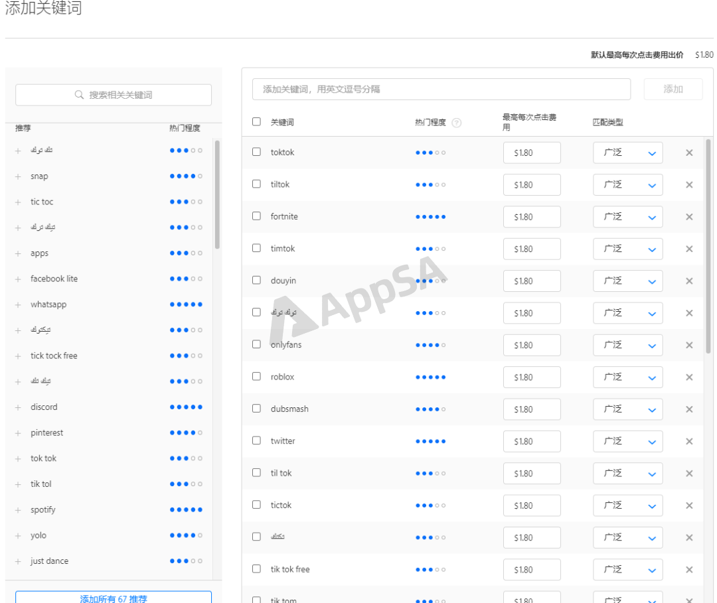Select douyin row checkbox

256,280
